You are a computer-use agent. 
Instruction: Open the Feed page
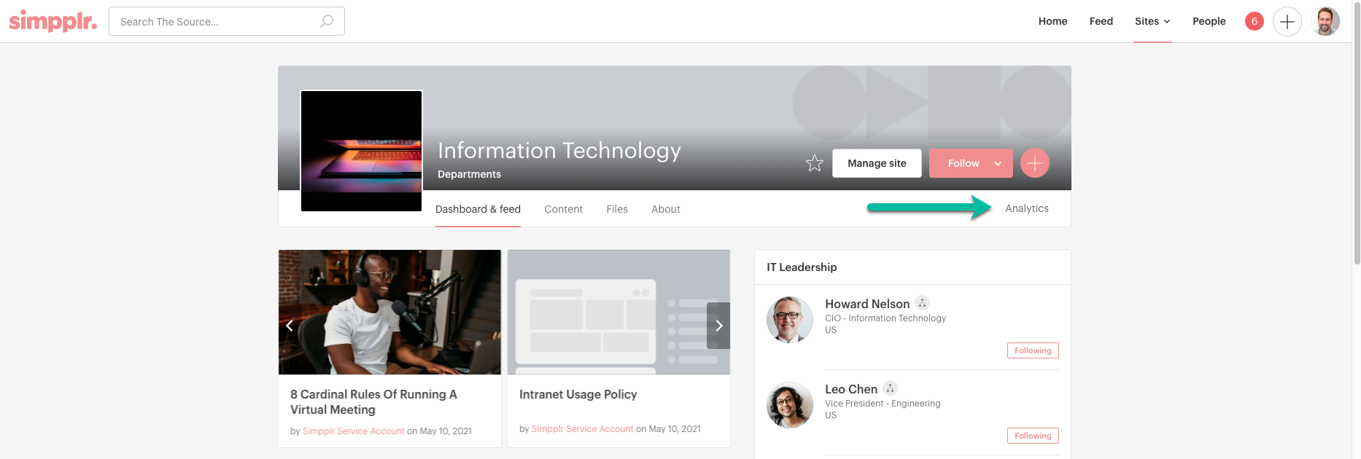[x=1101, y=21]
